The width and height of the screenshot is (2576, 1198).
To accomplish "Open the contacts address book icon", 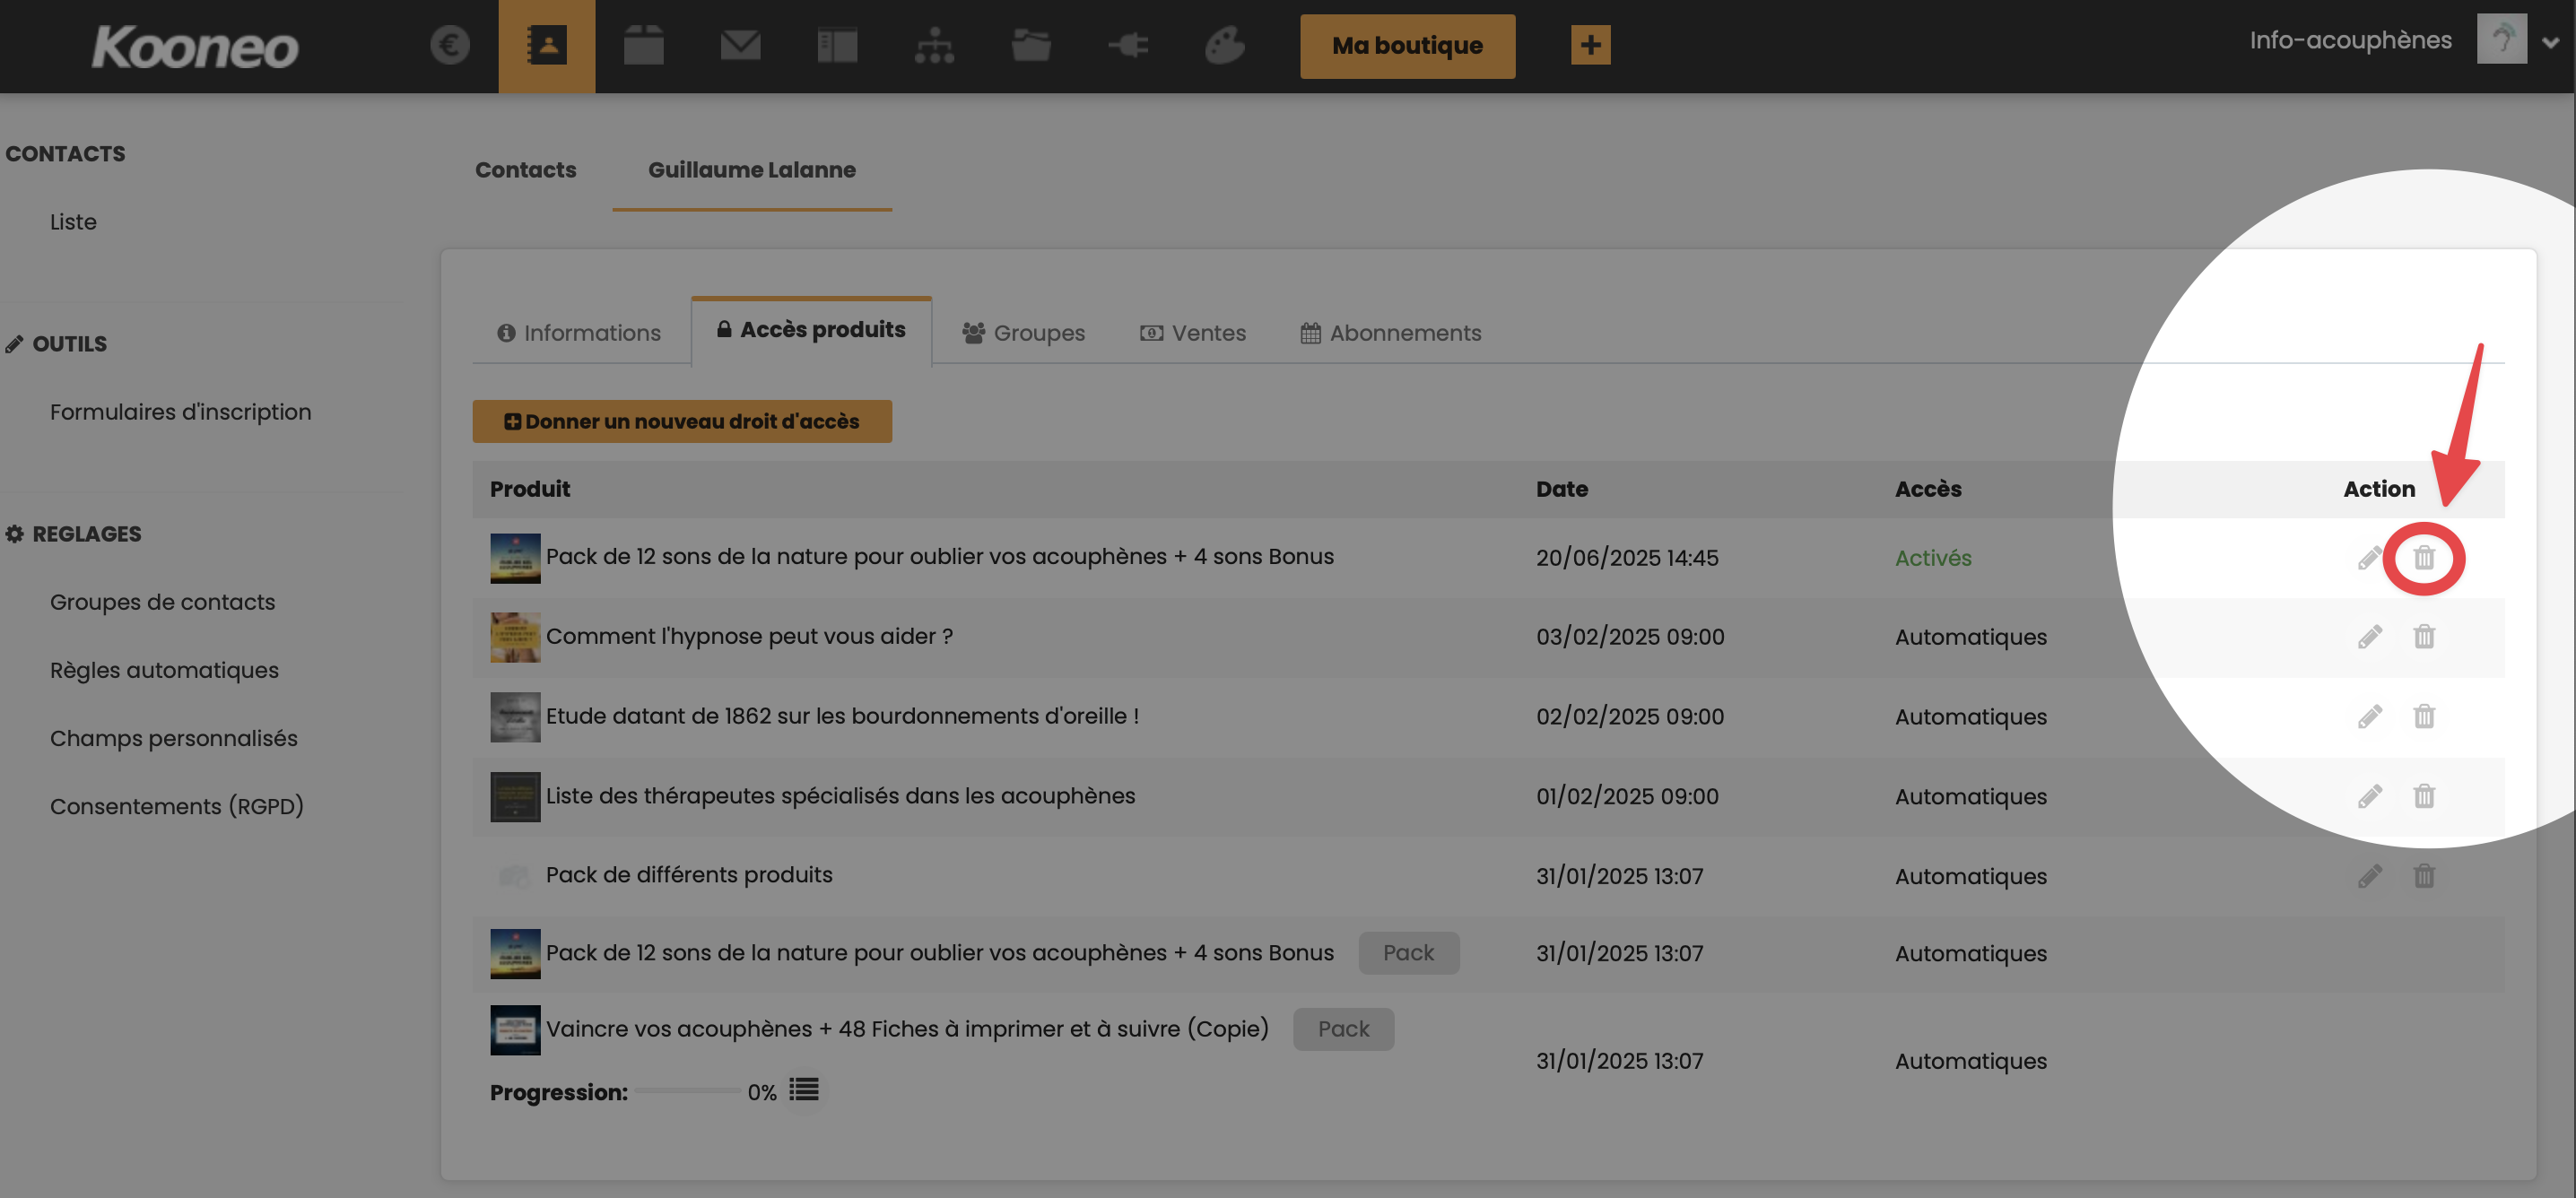I will 547,46.
